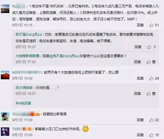This screenshot has height=139, width=164.
Task: Like the comment posted at 15:15 with 51 likes
Action: [151, 25]
